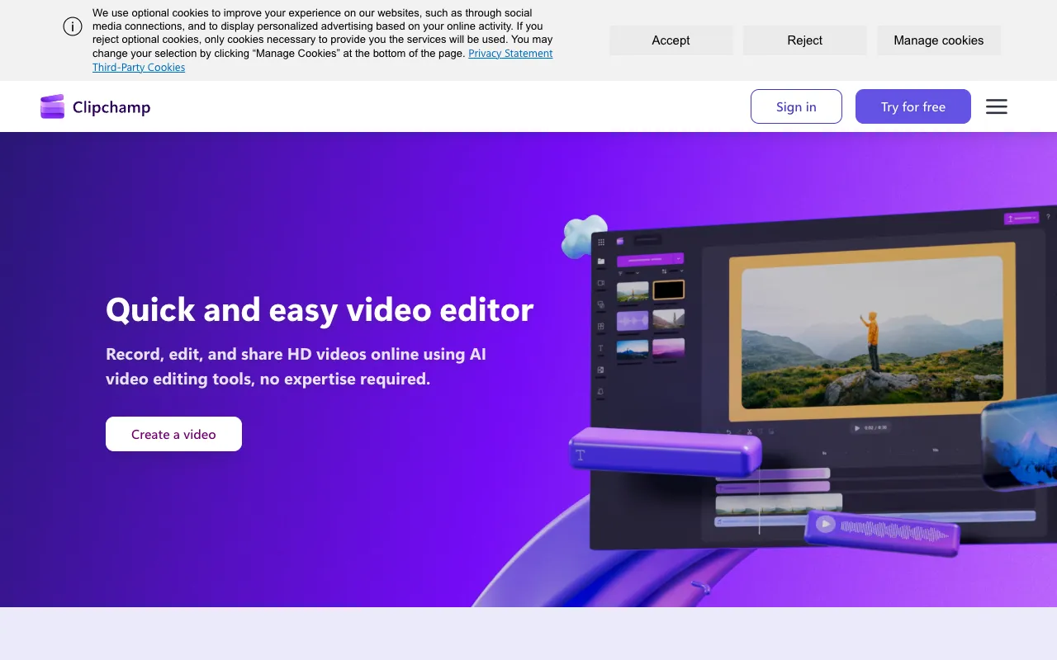The height and width of the screenshot is (660, 1057).
Task: Accept optional cookies
Action: [671, 40]
